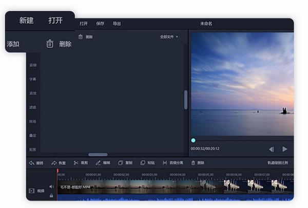Click the 恢复 (redo) icon

pyautogui.click(x=54, y=163)
